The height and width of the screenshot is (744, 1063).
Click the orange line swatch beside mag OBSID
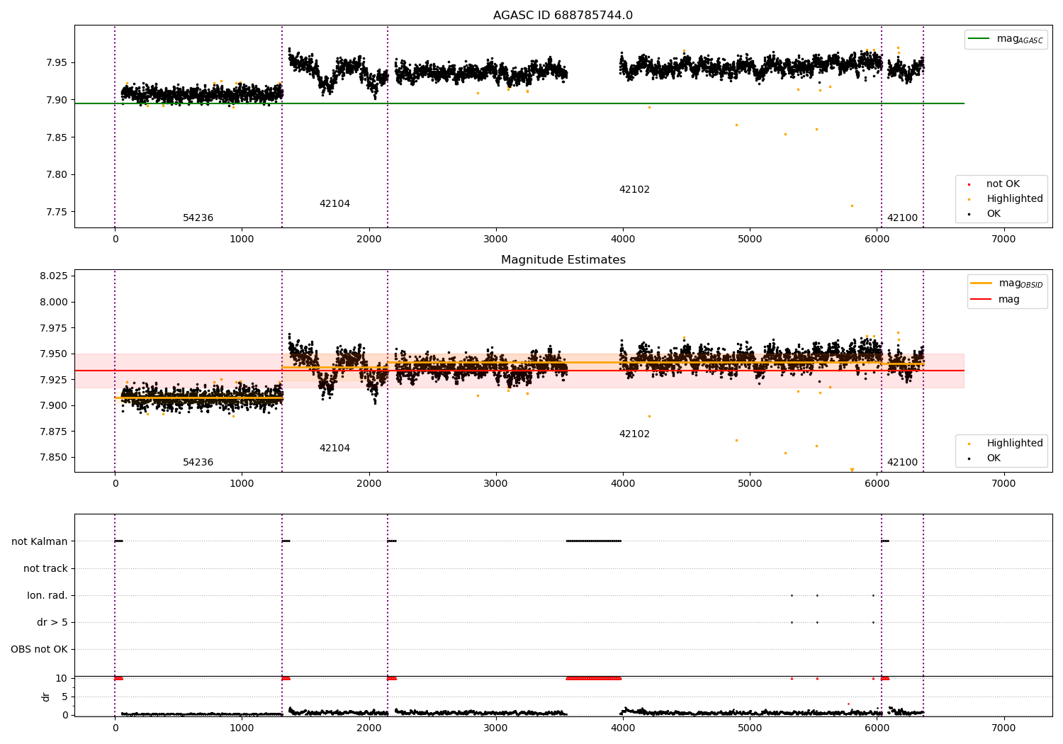pyautogui.click(x=982, y=283)
